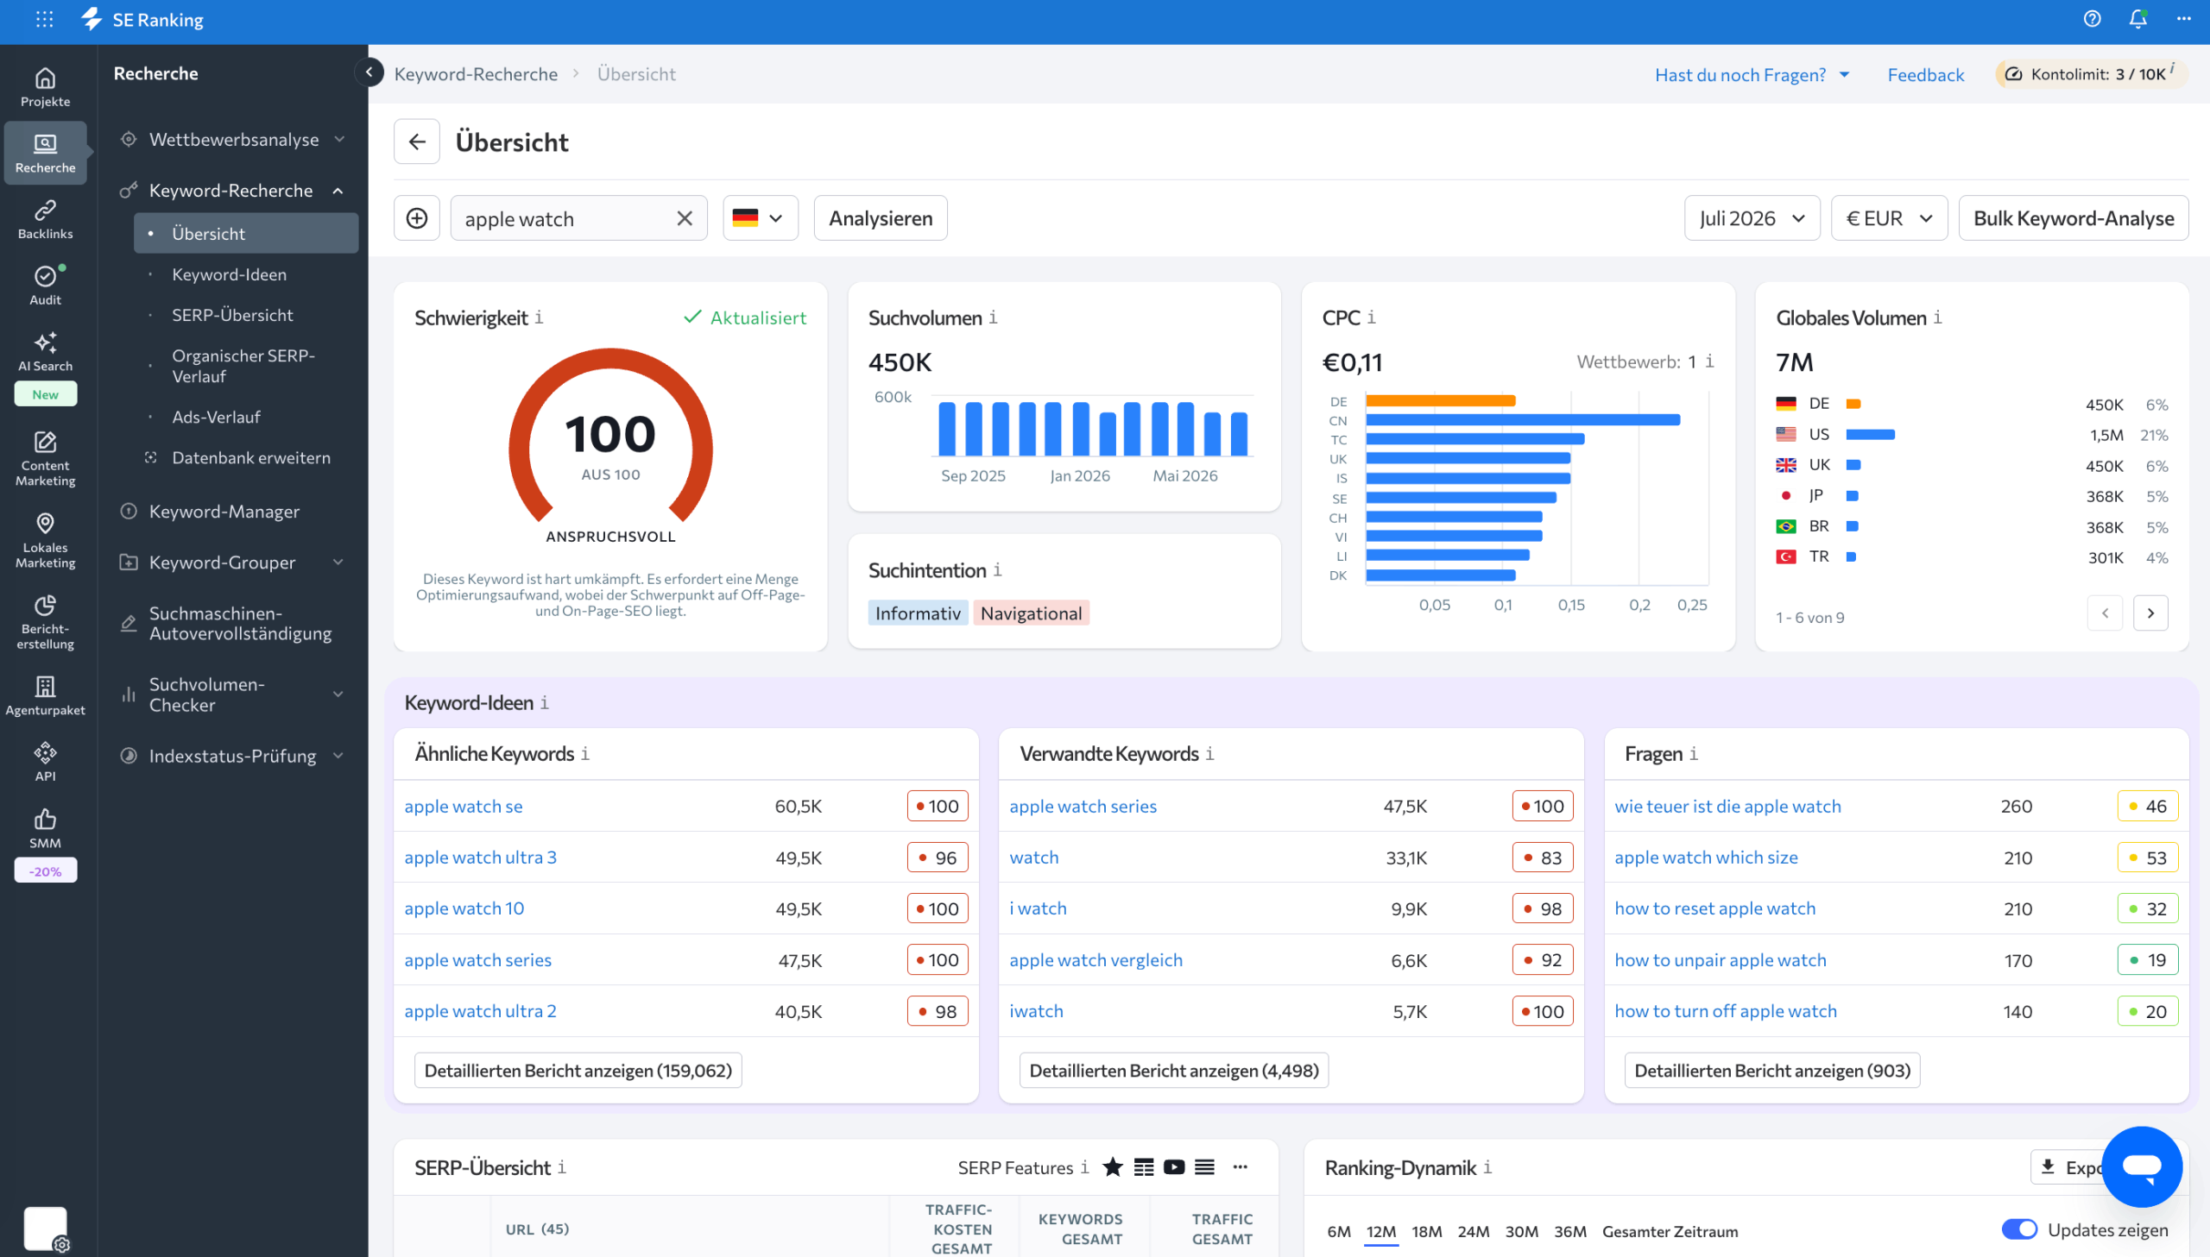
Task: Switch Ranking-Dynamik to 24M
Action: click(1473, 1230)
